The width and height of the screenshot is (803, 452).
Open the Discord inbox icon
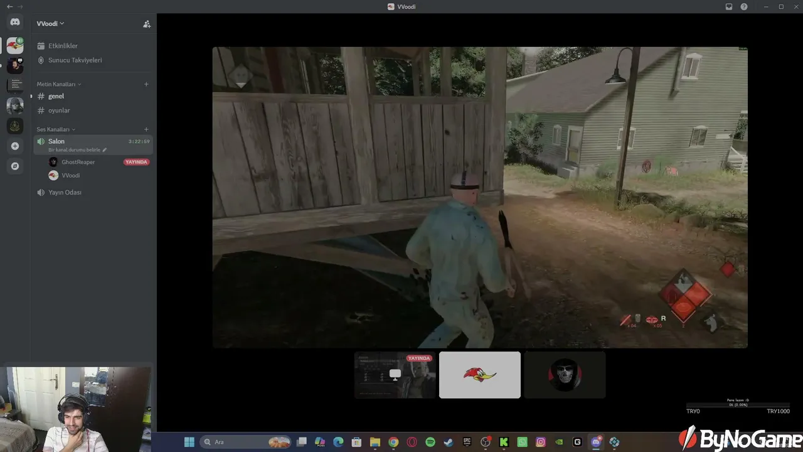[729, 7]
